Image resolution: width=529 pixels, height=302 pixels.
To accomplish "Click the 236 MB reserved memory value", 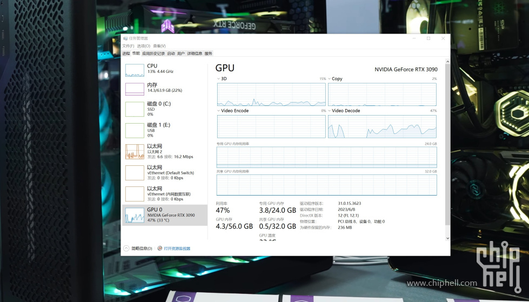I will coord(345,228).
